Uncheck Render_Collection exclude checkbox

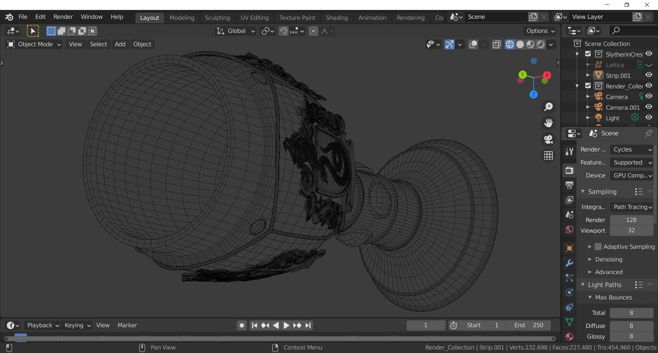click(x=588, y=86)
